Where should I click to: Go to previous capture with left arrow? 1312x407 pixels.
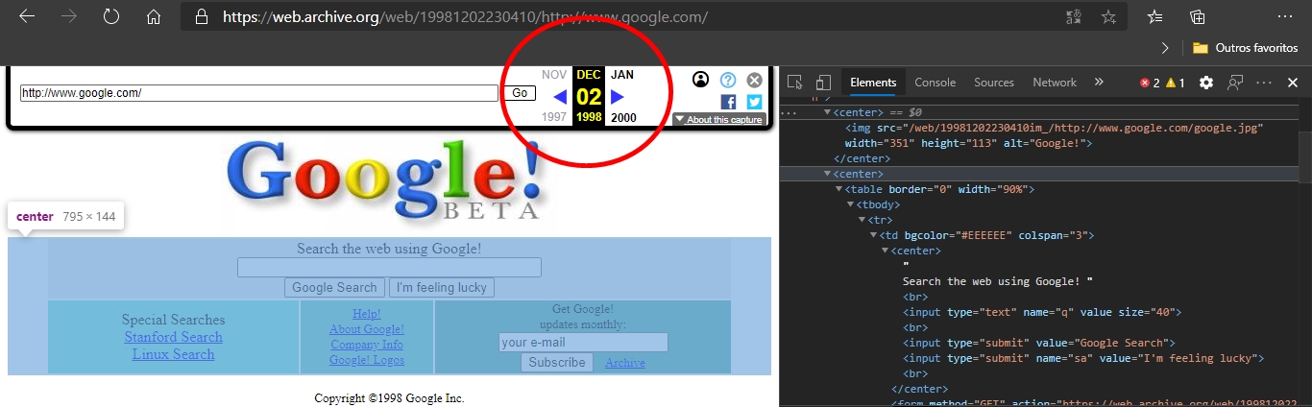(x=560, y=96)
